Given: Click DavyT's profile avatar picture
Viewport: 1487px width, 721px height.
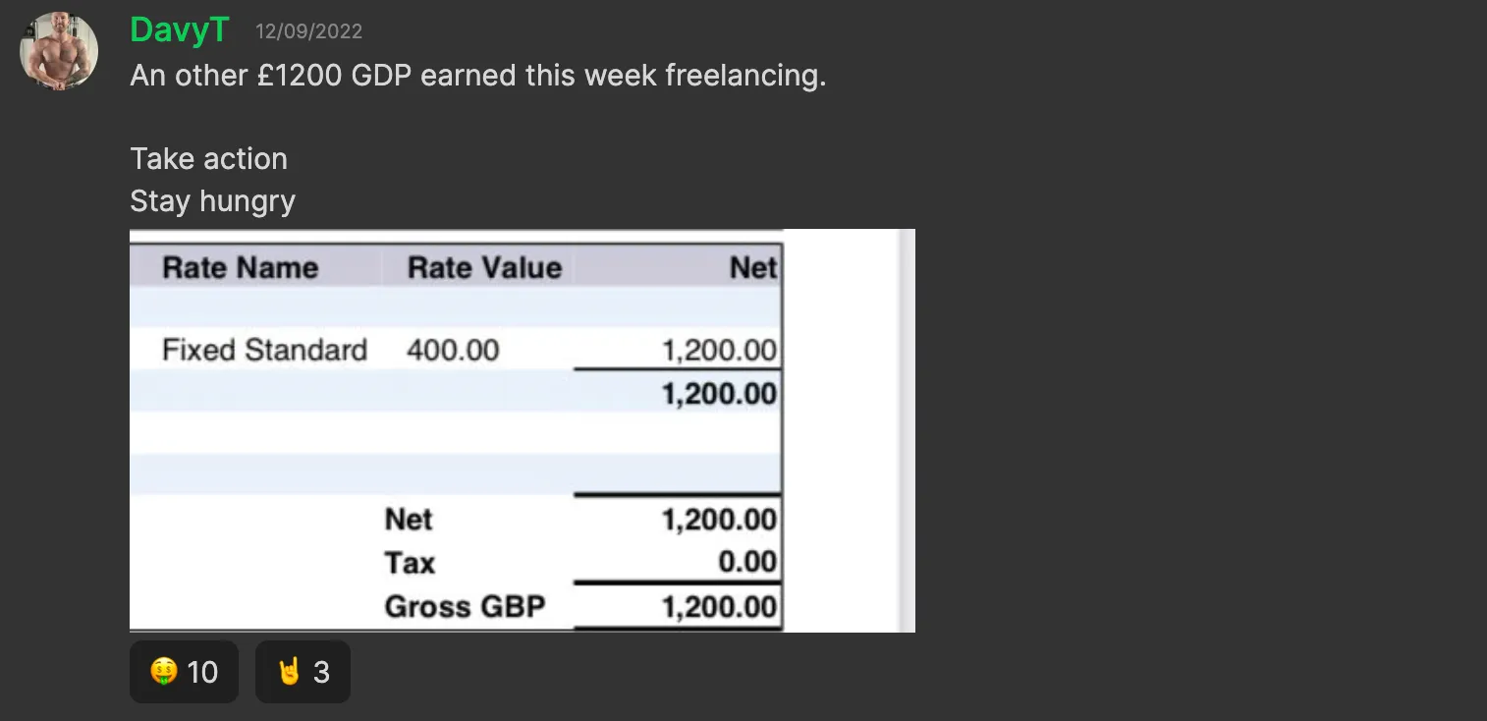Looking at the screenshot, I should coord(59,51).
